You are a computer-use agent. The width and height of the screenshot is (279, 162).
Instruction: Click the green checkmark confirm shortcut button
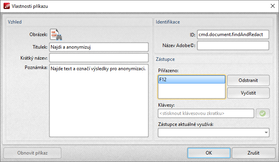point(263,113)
